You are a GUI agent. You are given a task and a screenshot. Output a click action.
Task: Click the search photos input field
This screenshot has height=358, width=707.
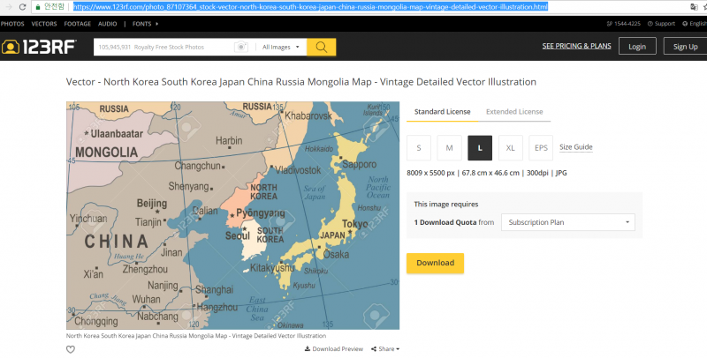pyautogui.click(x=163, y=47)
